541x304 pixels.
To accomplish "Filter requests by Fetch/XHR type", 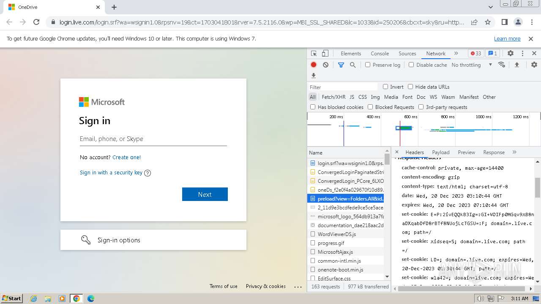I will pyautogui.click(x=333, y=97).
